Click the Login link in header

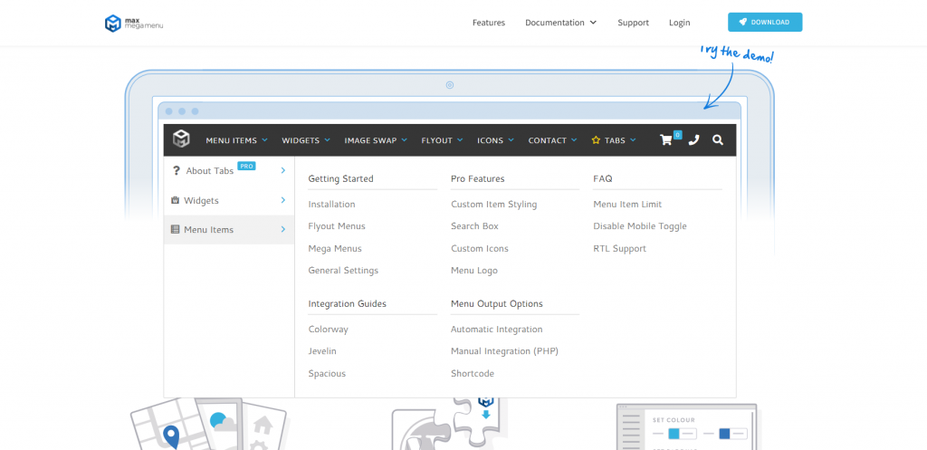click(679, 23)
